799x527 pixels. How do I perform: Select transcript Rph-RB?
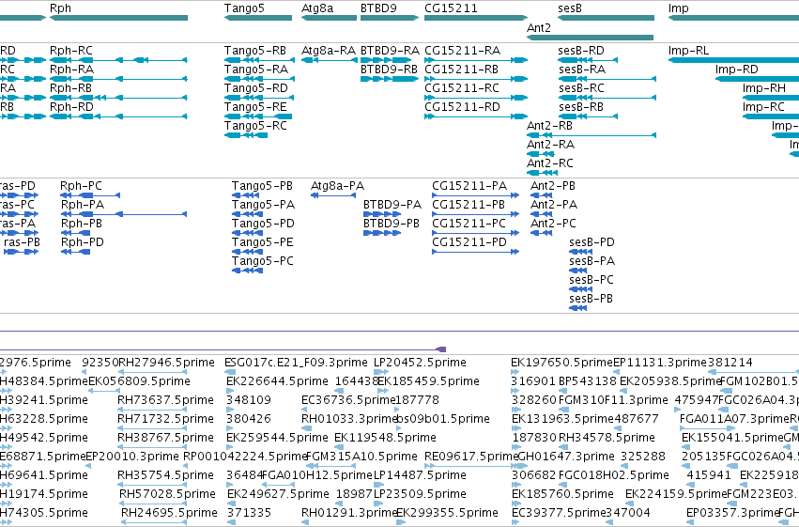point(118,98)
